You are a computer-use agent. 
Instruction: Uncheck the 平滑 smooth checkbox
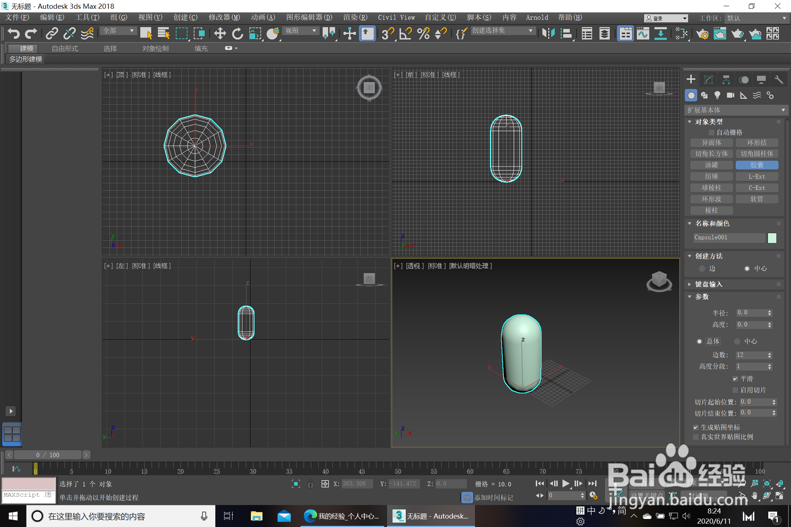[735, 379]
